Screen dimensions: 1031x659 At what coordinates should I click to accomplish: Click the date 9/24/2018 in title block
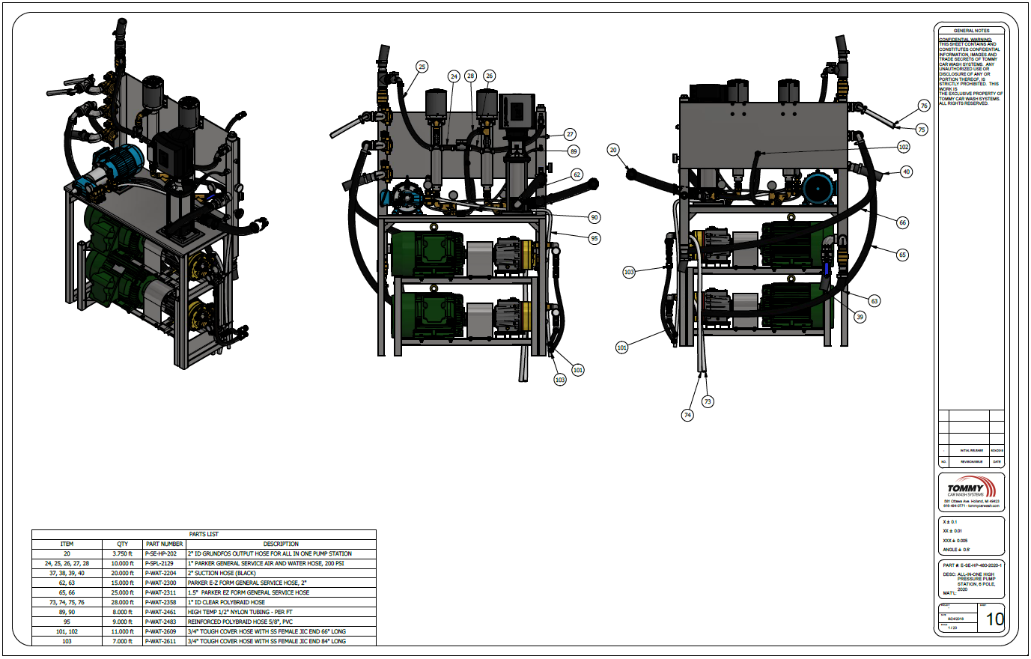tap(955, 619)
